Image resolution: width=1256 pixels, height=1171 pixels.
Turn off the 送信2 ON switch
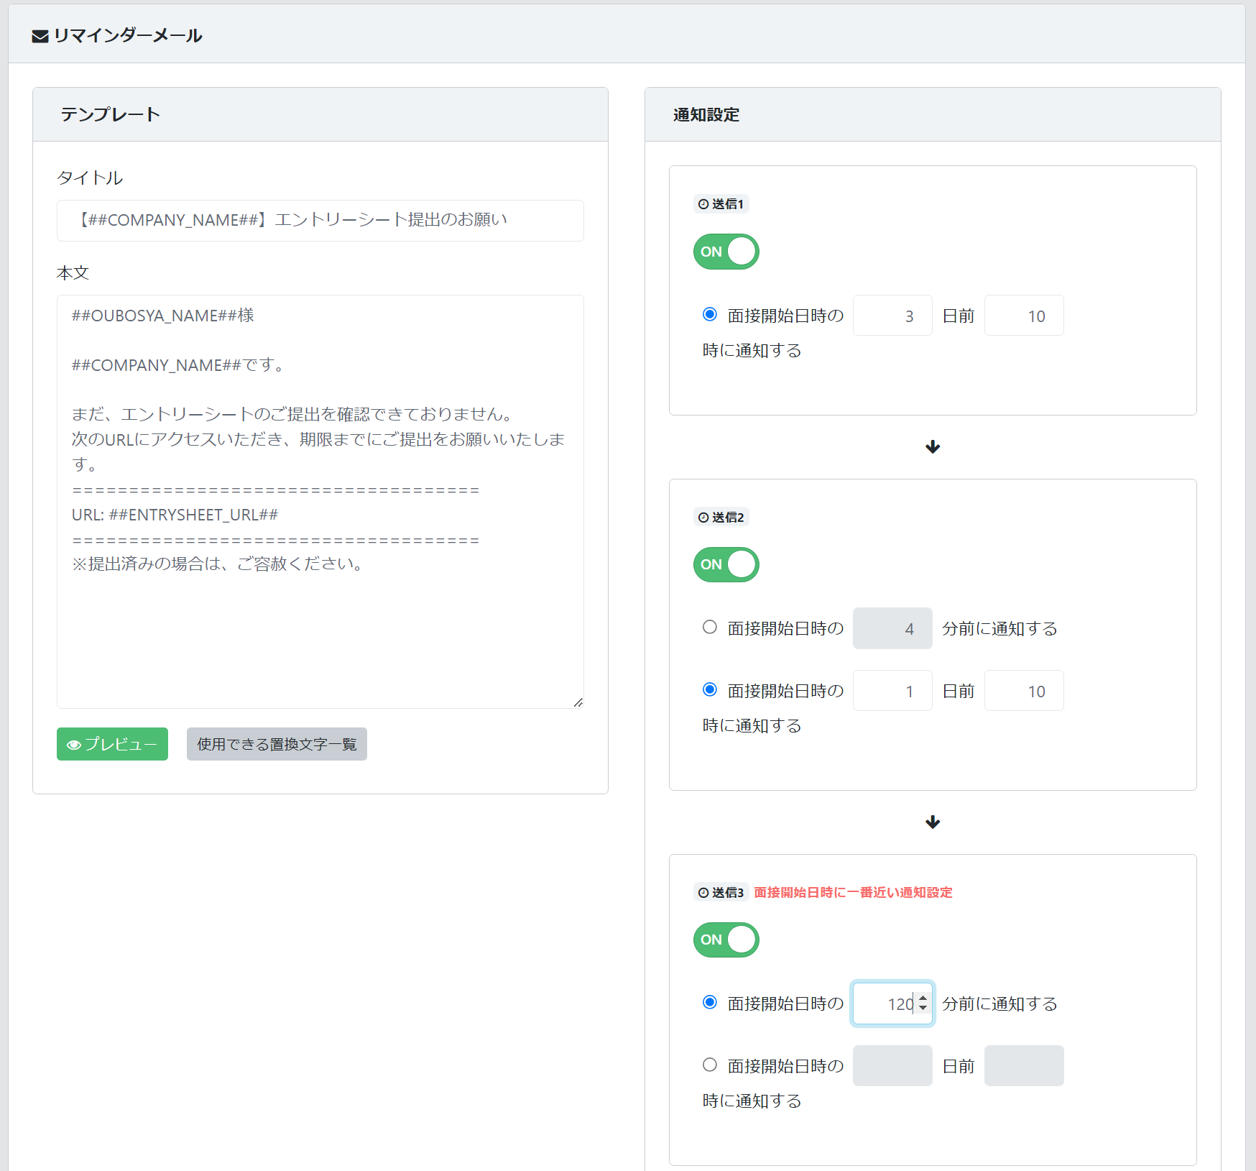[x=726, y=564]
